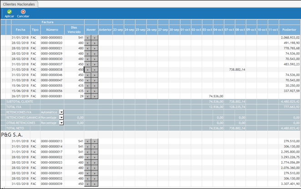Expand Retenciones Ganancia Porcentaje dropdown
Viewport: 301px width, 189px height.
(x=61, y=117)
